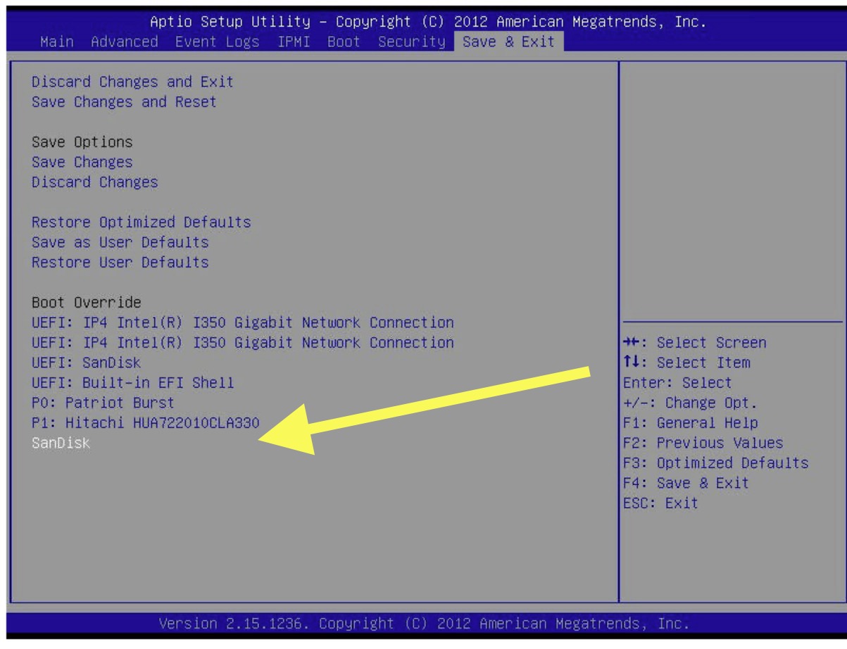Screen dimensions: 847x649
Task: Click the Boot Override heading
Action: [x=86, y=303]
